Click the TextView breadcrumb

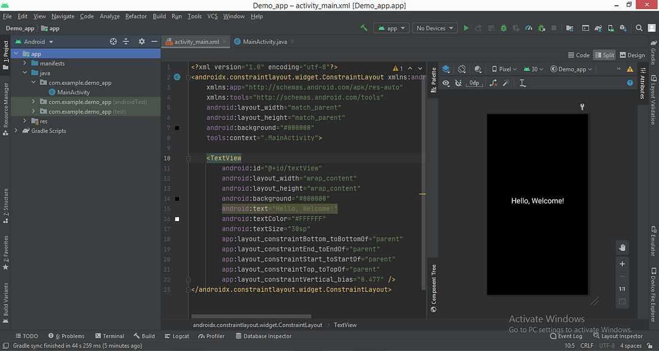pyautogui.click(x=345, y=325)
